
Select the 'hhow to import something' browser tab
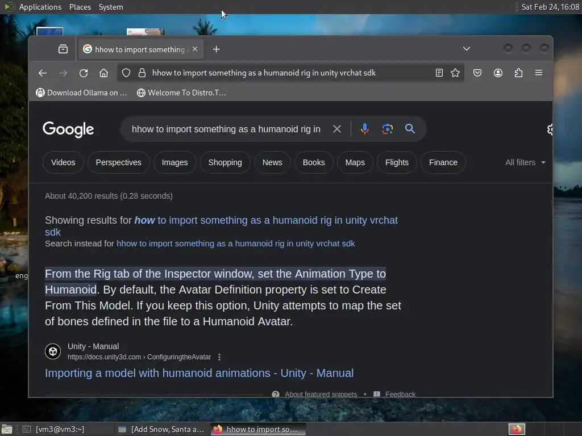[141, 49]
